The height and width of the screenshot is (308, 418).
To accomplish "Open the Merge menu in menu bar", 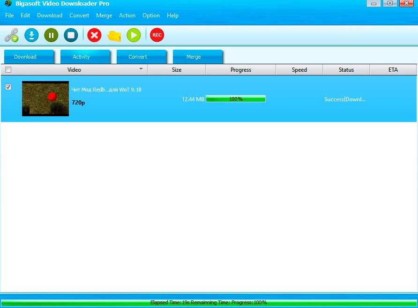I will coord(104,15).
